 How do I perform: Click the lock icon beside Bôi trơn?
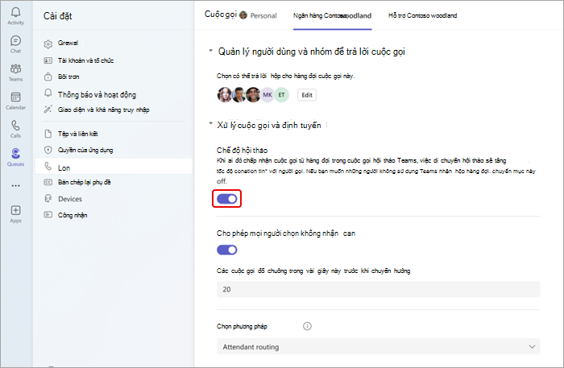coord(48,76)
